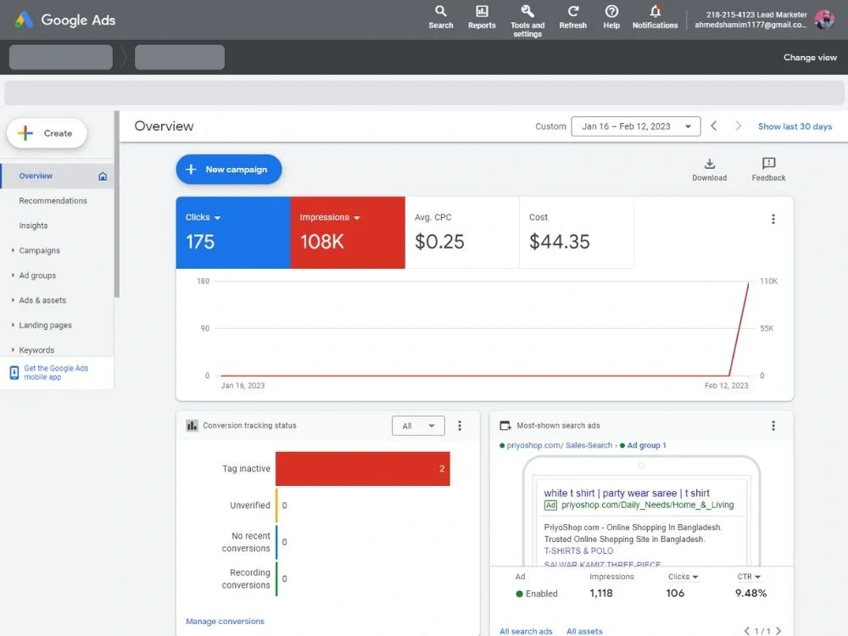The width and height of the screenshot is (848, 636).
Task: Click the red Tag inactive bar
Action: coord(362,468)
